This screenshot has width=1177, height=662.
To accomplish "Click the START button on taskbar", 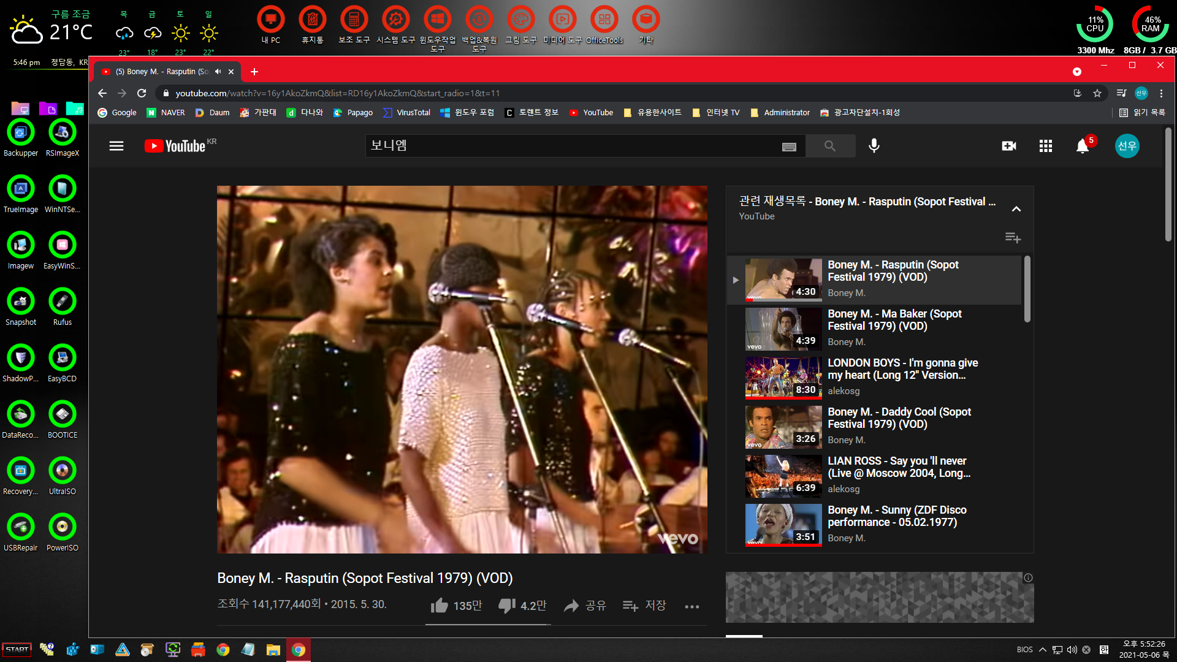I will (17, 650).
